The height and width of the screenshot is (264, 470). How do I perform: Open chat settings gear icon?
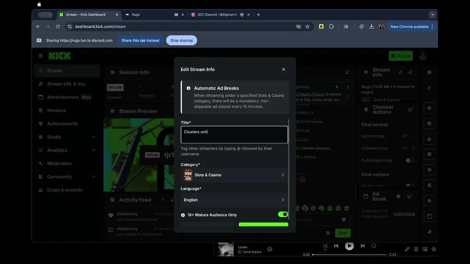coord(328,233)
